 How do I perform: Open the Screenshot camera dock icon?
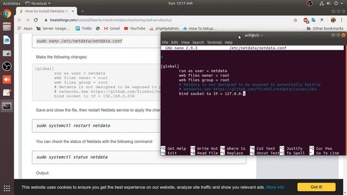pyautogui.click(x=7, y=53)
